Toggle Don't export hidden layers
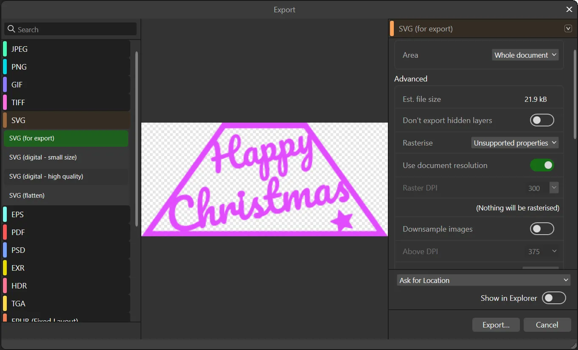 click(542, 120)
